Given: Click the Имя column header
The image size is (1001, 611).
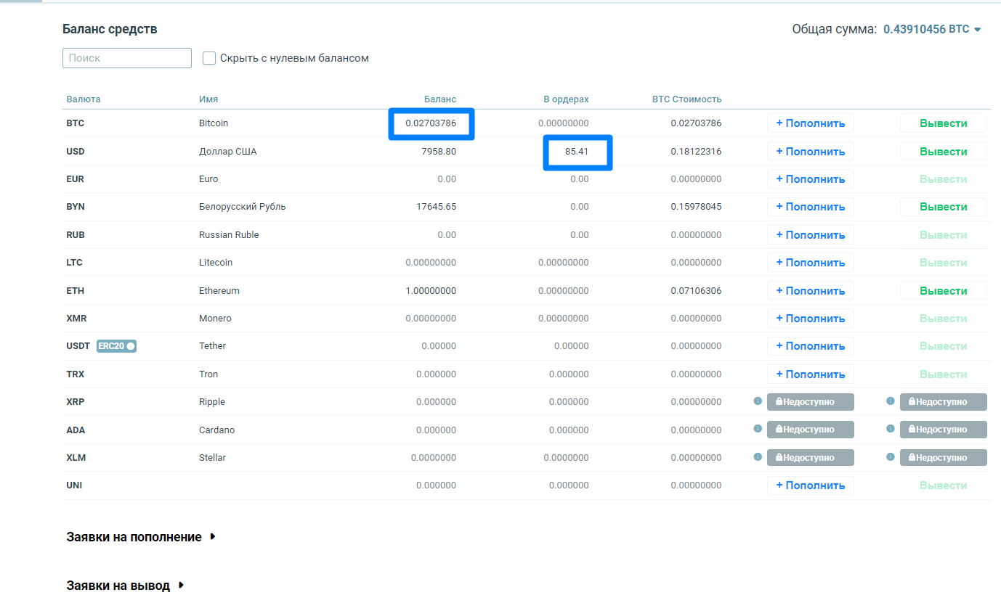Looking at the screenshot, I should pos(208,99).
